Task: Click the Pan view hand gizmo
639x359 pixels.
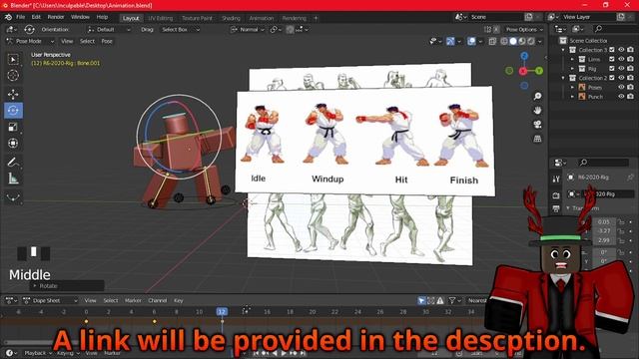Action: (x=537, y=111)
